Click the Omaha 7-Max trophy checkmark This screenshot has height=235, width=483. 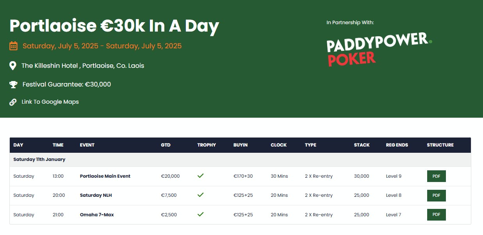[x=201, y=214]
